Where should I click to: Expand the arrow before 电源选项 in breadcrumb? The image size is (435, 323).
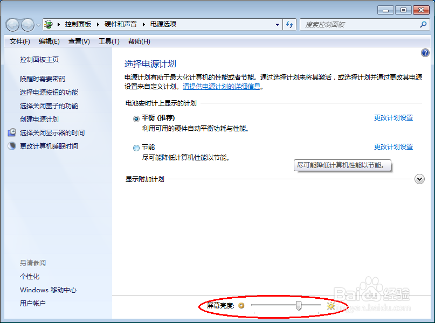[144, 24]
